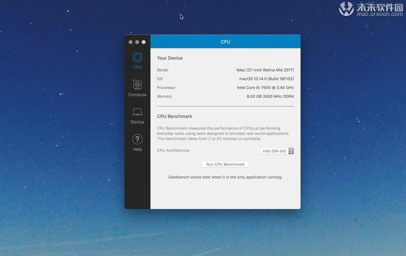406x256 pixels.
Task: Open the CPU Architecture dropdown
Action: [x=277, y=151]
